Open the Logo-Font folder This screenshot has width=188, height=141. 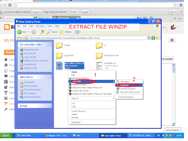coord(59,56)
